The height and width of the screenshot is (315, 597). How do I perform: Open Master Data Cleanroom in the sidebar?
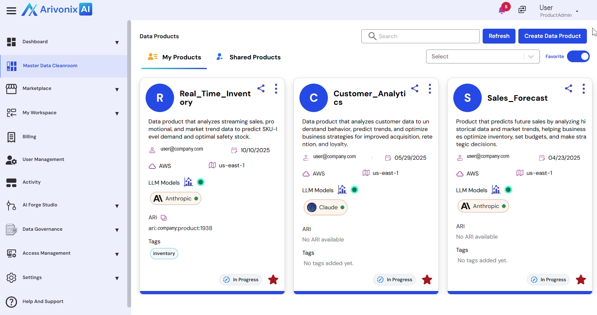50,66
